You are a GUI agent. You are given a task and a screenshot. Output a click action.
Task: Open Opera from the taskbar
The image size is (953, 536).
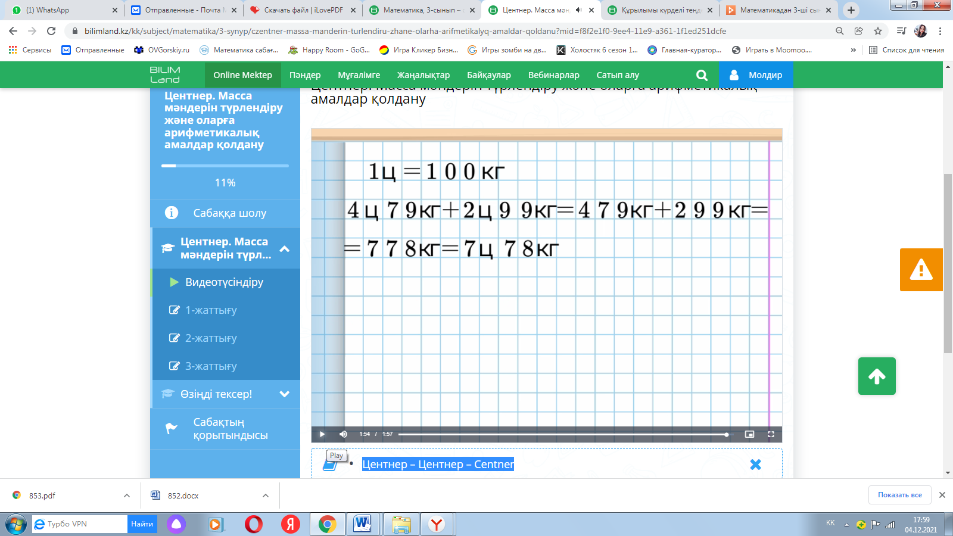pos(254,524)
